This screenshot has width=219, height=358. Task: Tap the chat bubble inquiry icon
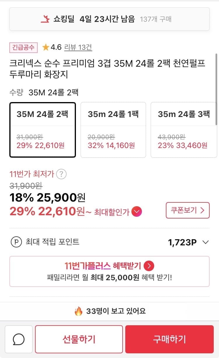19,339
